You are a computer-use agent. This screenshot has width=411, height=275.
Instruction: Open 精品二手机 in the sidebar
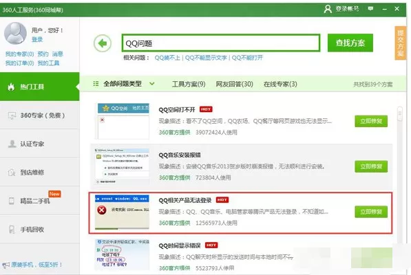pos(39,201)
